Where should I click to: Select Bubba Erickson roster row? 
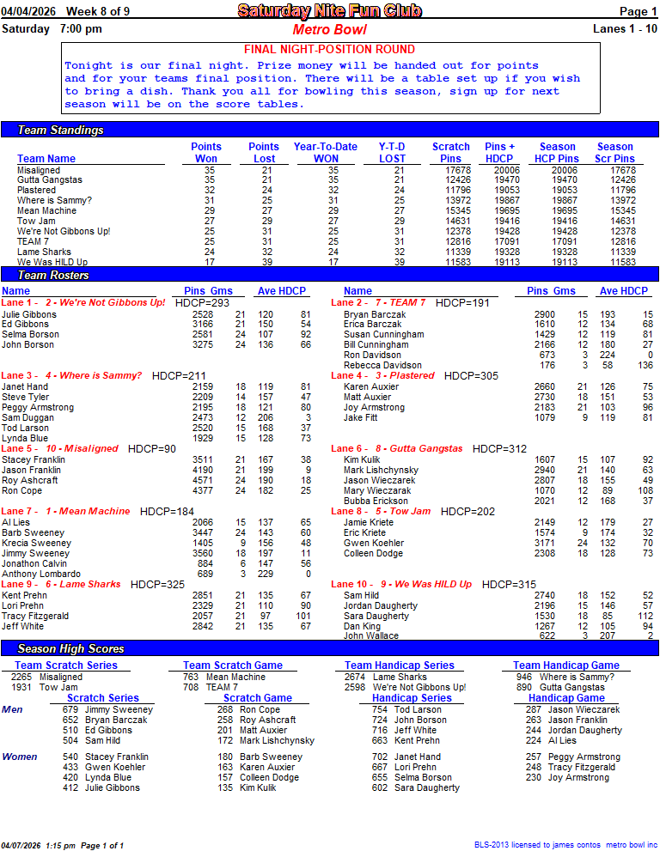coord(498,501)
